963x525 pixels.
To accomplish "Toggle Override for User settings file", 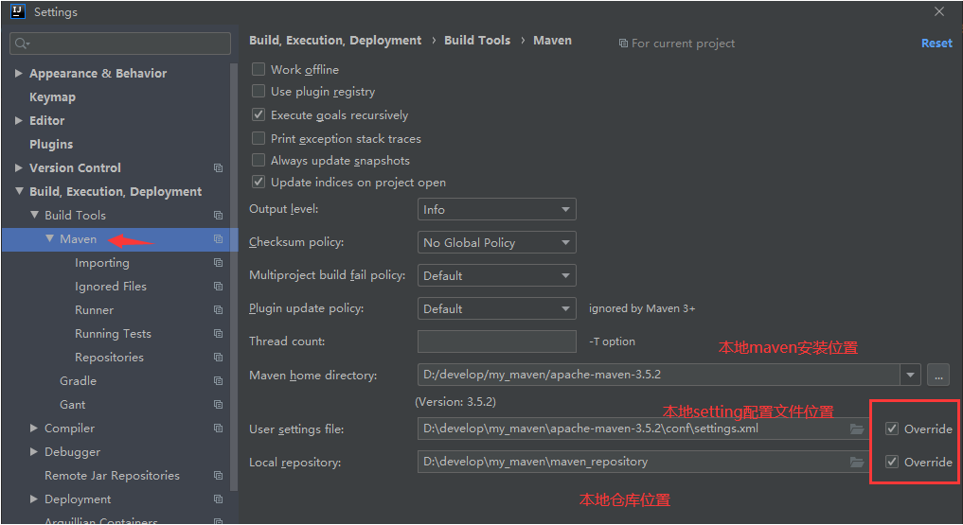I will [892, 429].
